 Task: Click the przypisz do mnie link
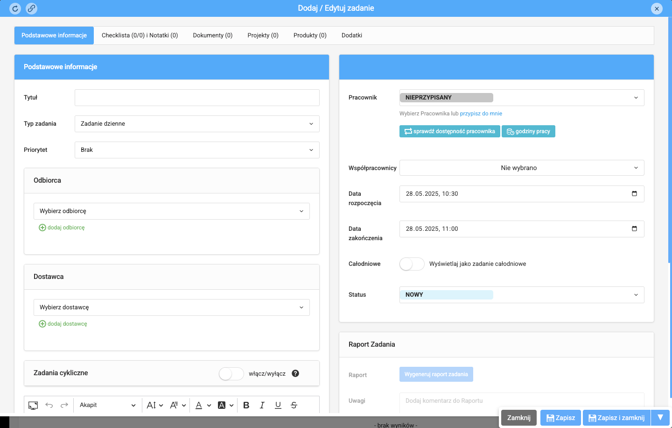point(481,114)
